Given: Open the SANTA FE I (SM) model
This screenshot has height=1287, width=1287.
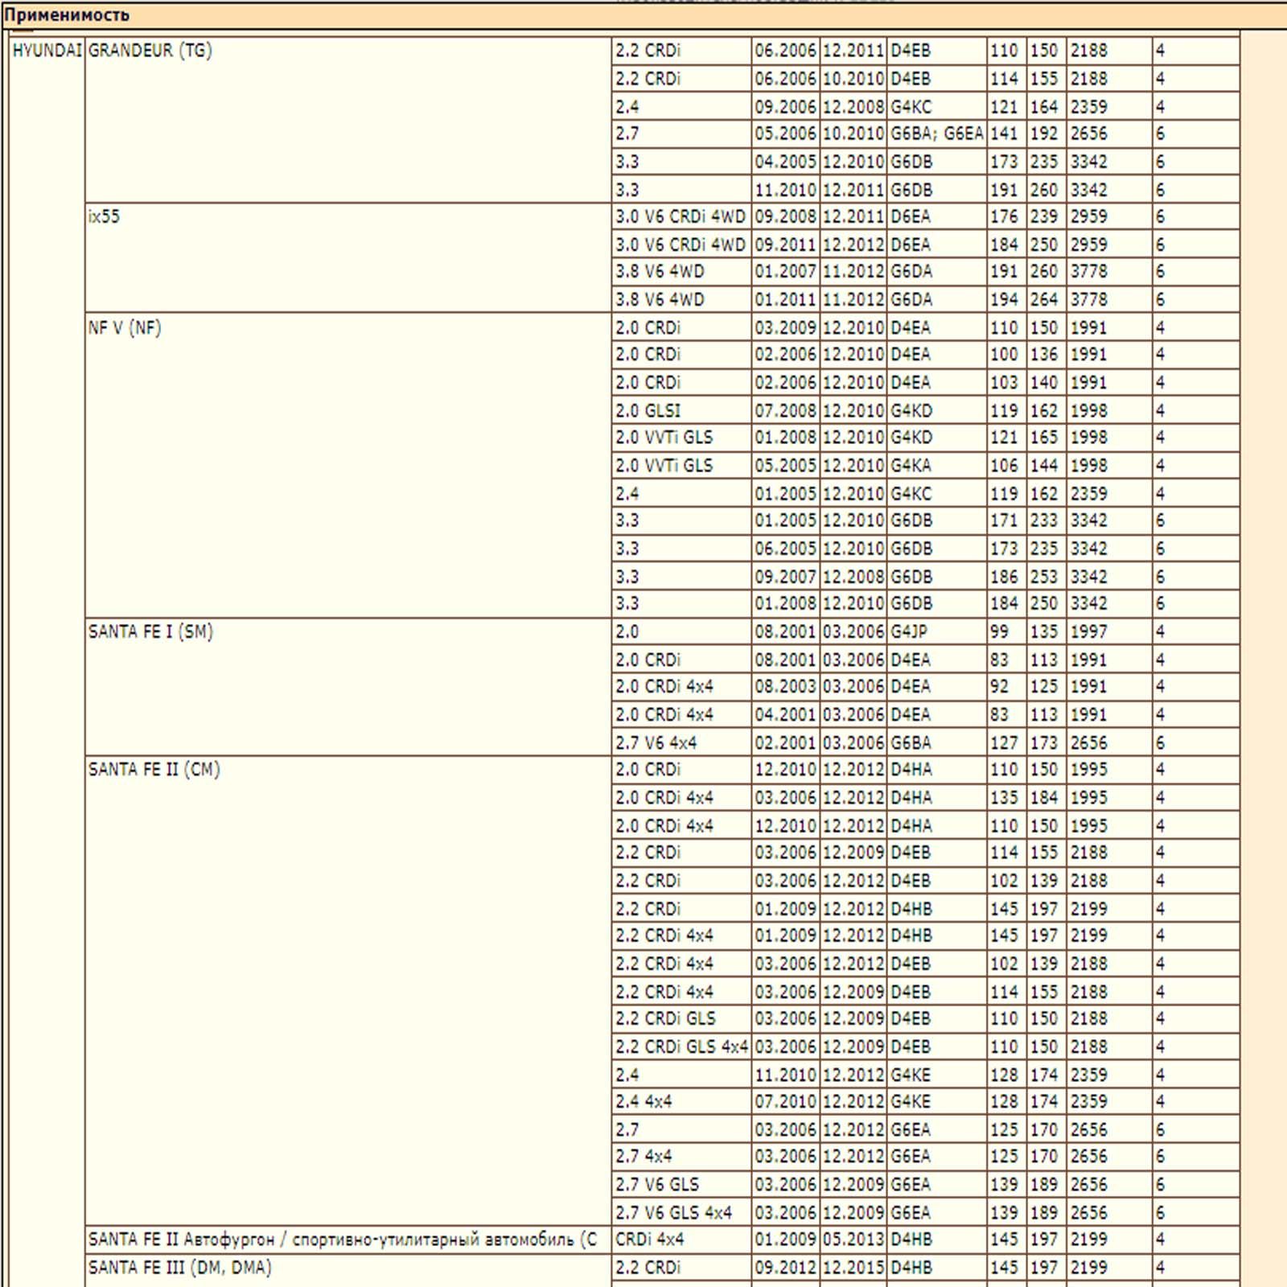Looking at the screenshot, I should (x=150, y=632).
